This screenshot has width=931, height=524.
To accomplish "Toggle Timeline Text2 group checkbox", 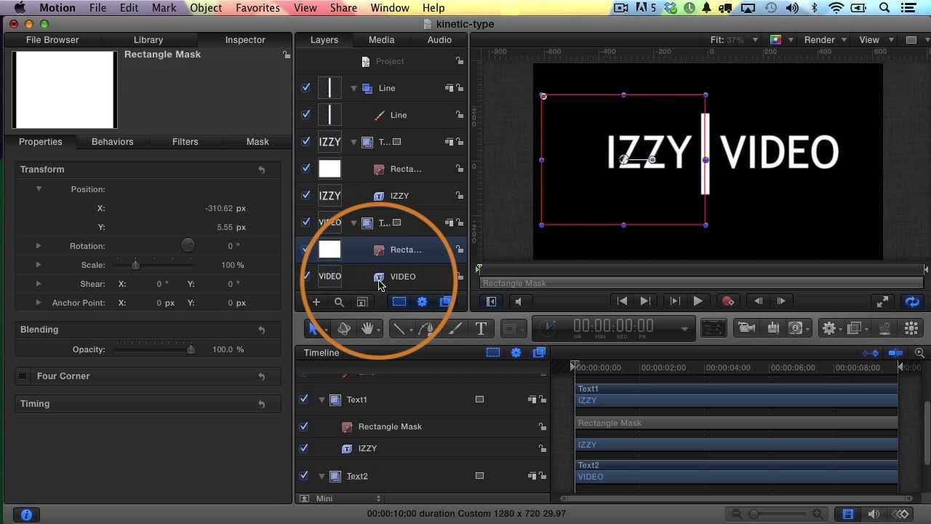I will pos(304,476).
